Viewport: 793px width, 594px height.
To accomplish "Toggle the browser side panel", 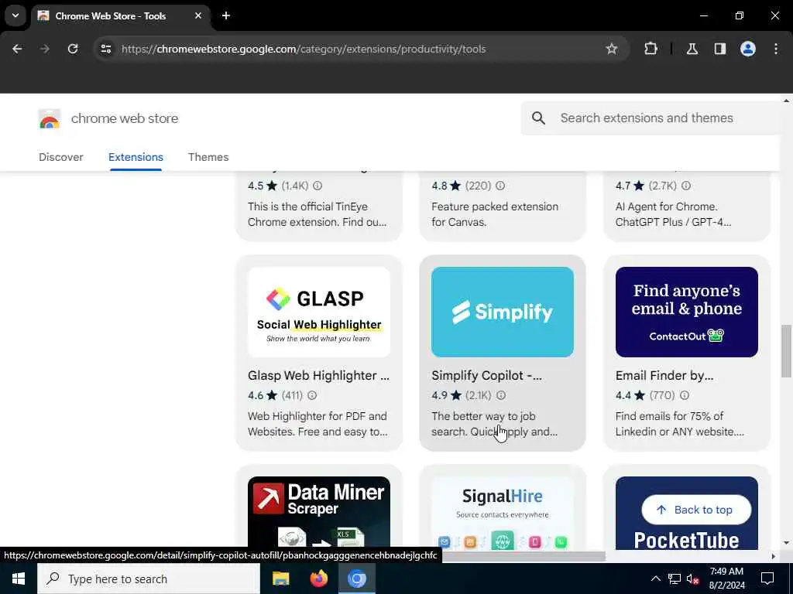I will pos(719,49).
